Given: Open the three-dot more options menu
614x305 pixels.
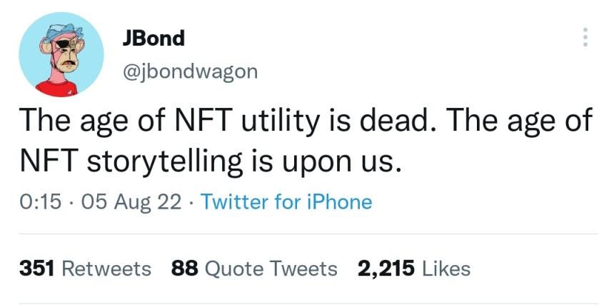Looking at the screenshot, I should coord(585,37).
